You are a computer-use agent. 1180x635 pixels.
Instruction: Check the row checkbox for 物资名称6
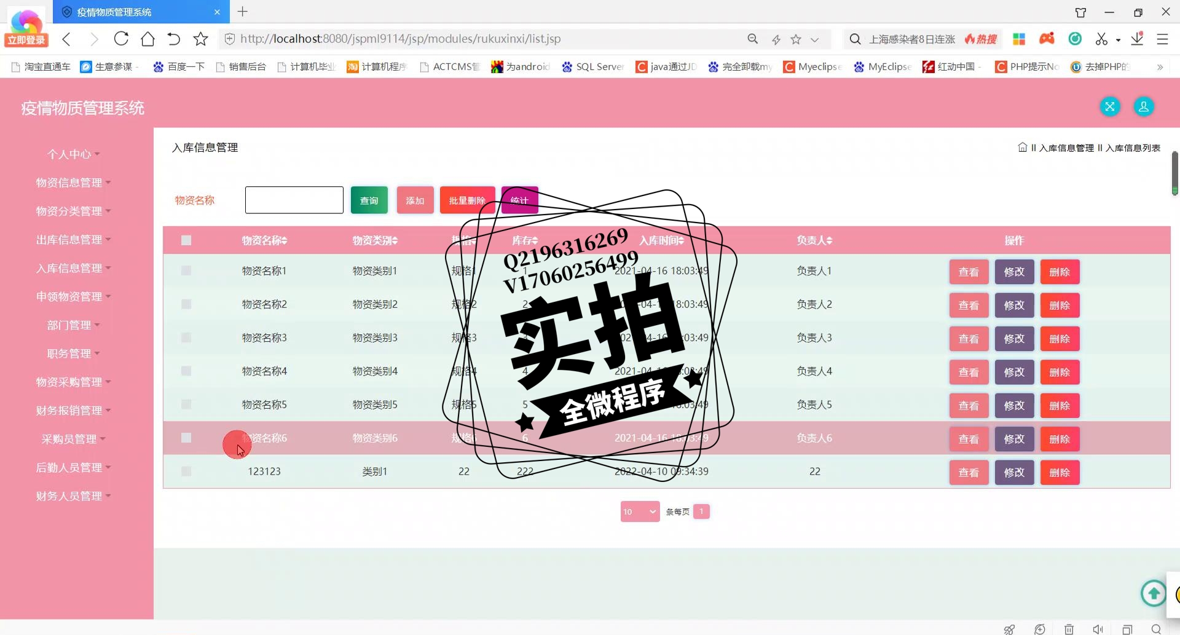tap(186, 438)
